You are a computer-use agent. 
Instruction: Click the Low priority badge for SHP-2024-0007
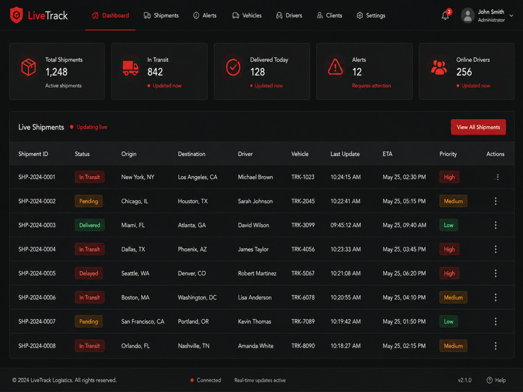coord(448,321)
